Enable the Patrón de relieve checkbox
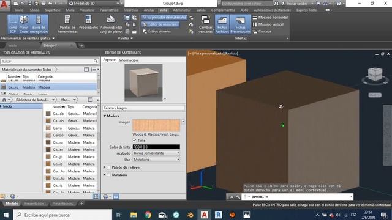Screen dimensions: 392x220 click(109, 167)
